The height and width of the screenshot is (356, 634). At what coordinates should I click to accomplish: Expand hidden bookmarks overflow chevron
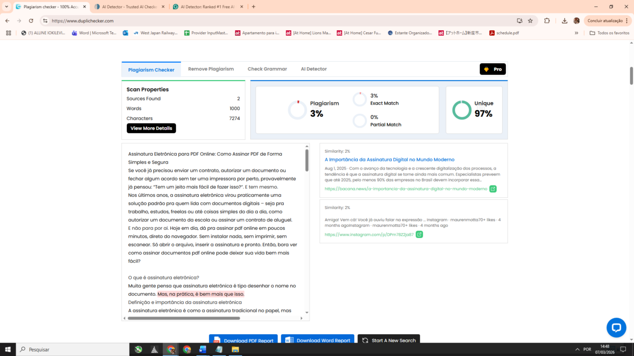pos(576,33)
